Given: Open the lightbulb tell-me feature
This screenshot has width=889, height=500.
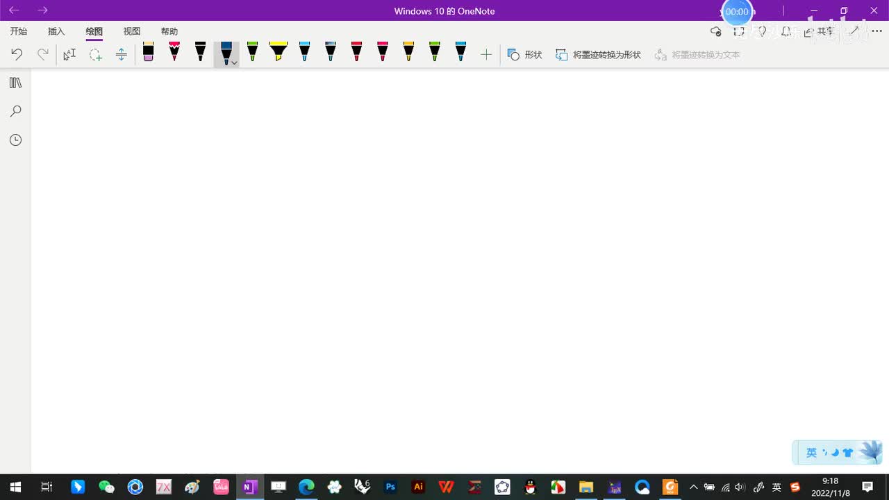Looking at the screenshot, I should click(x=762, y=31).
